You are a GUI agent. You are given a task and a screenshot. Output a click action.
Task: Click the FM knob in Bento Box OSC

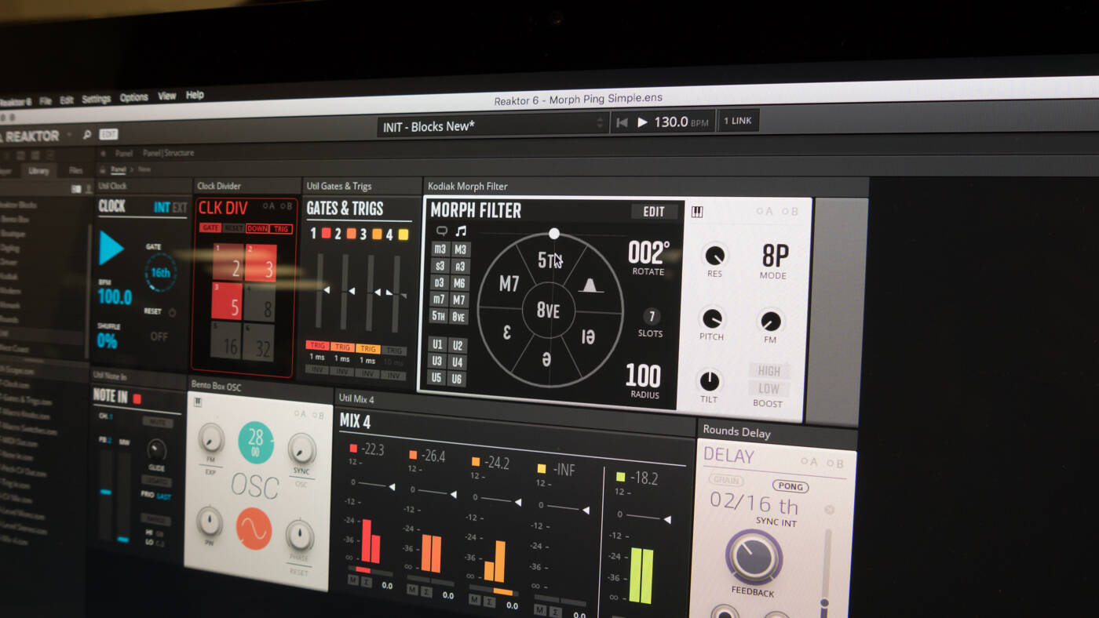coord(211,438)
